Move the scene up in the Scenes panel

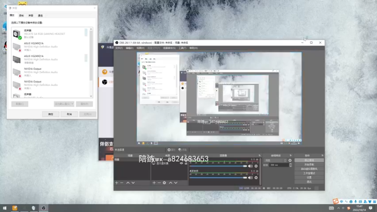128,183
